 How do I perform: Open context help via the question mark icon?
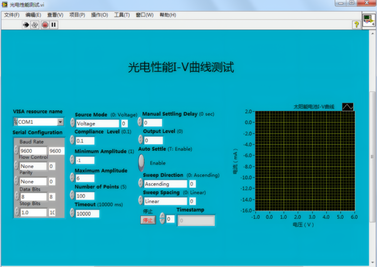click(356, 24)
